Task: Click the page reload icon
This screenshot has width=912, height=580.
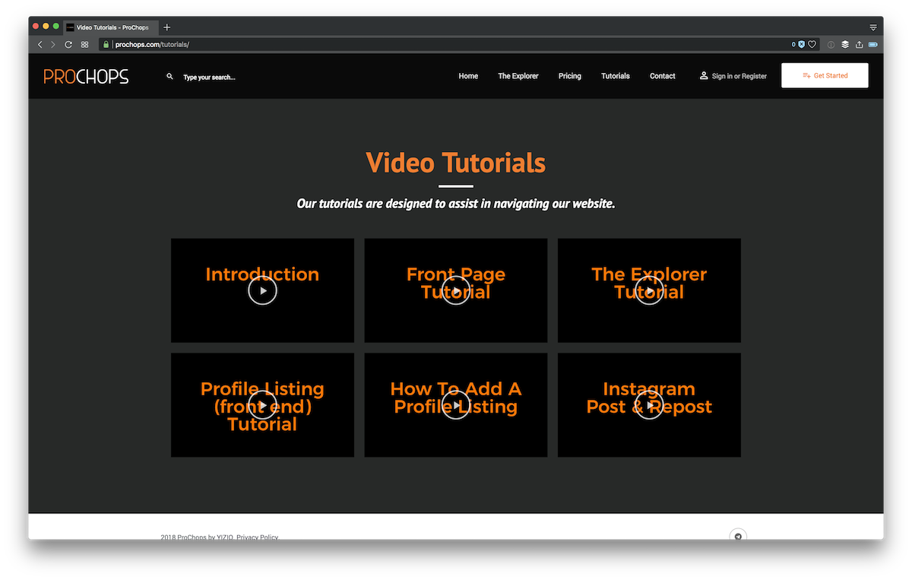Action: coord(67,44)
